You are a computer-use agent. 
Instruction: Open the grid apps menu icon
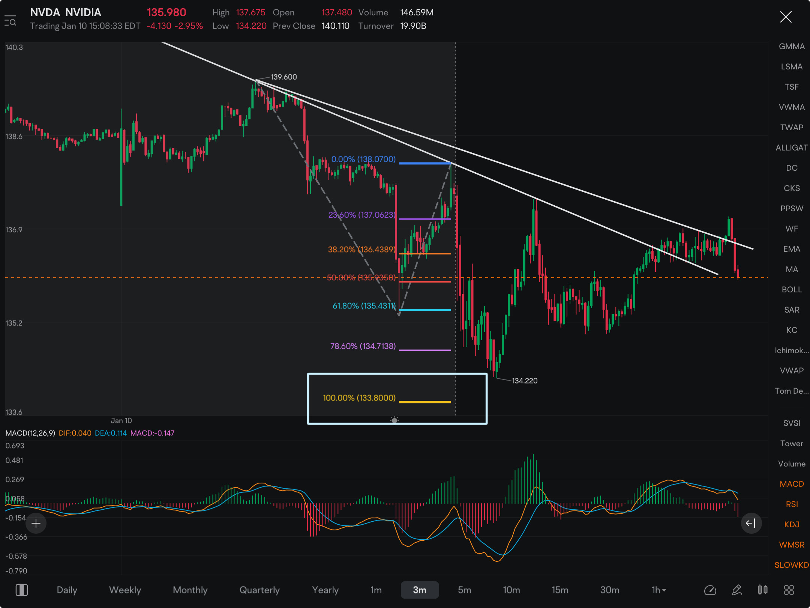pos(789,590)
